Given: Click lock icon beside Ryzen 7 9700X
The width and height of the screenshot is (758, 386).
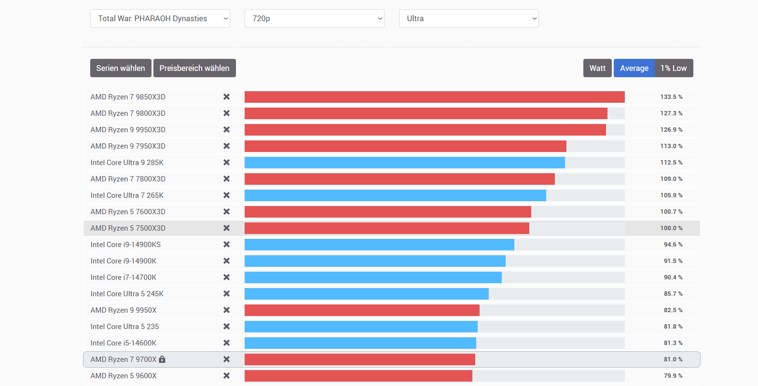Looking at the screenshot, I should click(x=162, y=359).
